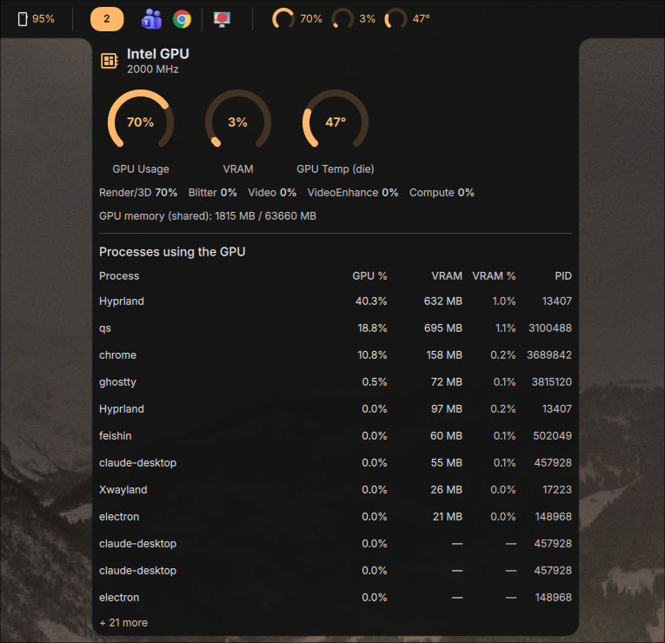
Task: Open the Microsoft Teams icon in top bar
Action: click(x=151, y=19)
